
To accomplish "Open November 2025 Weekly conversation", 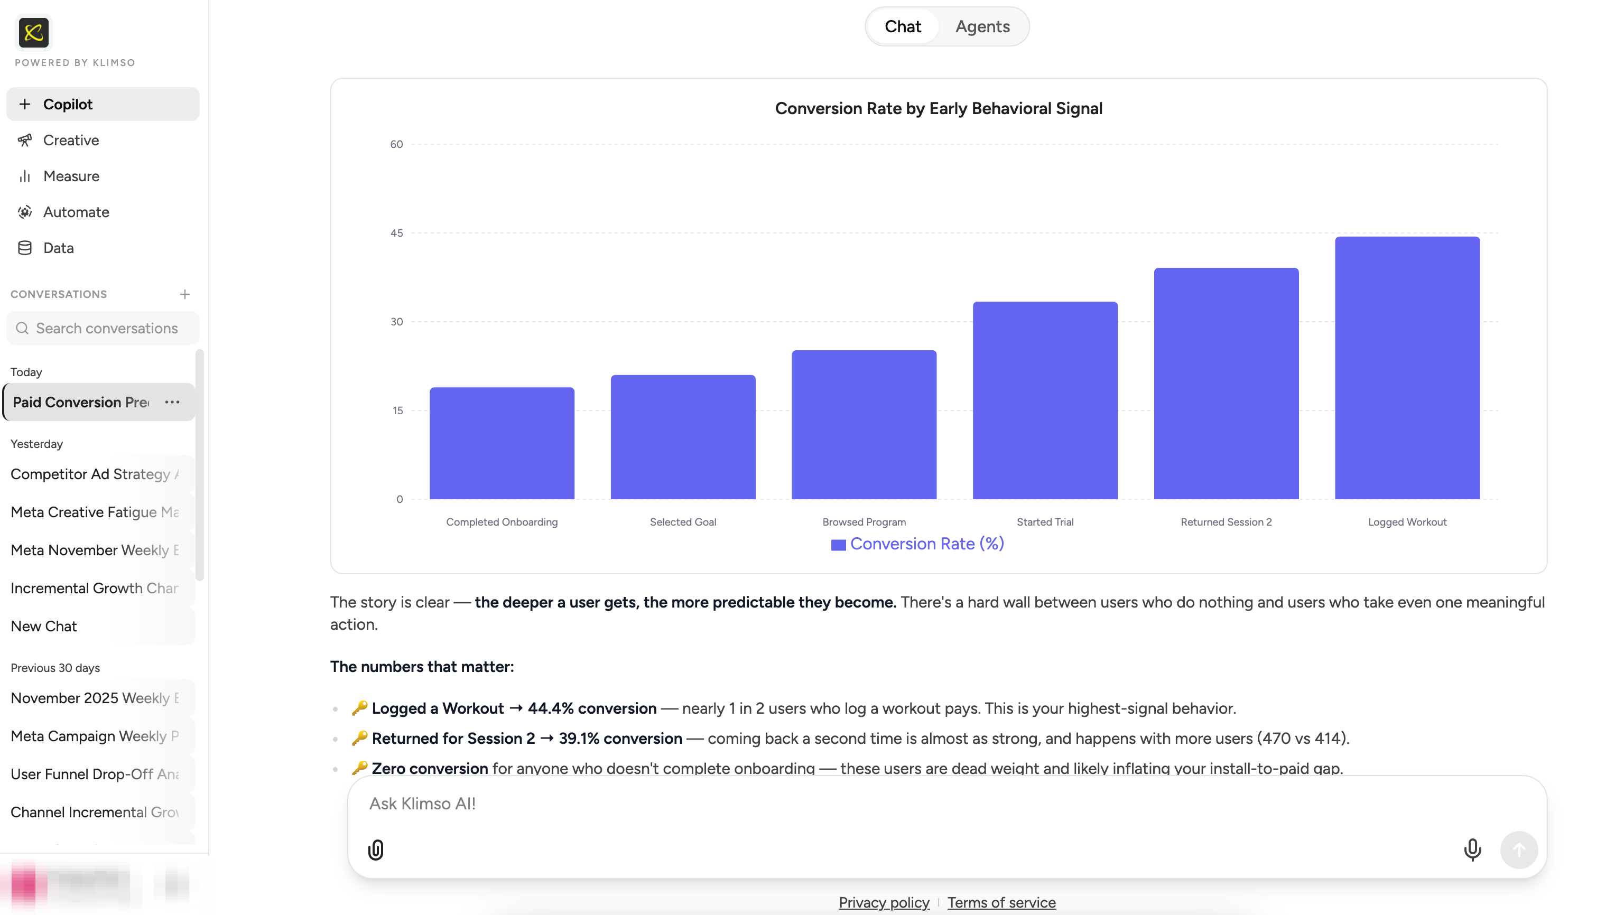I will coord(99,698).
